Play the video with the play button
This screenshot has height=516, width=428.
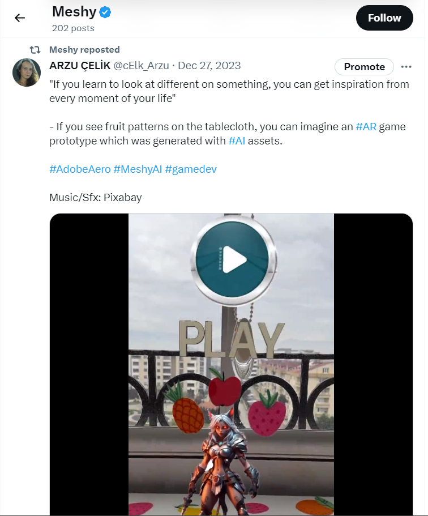[232, 260]
